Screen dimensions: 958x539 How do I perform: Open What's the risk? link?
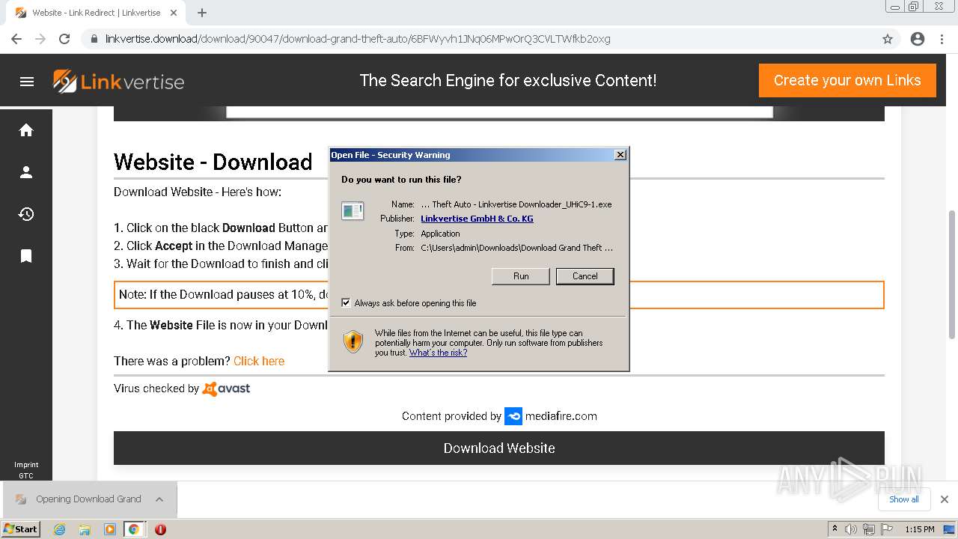point(438,353)
